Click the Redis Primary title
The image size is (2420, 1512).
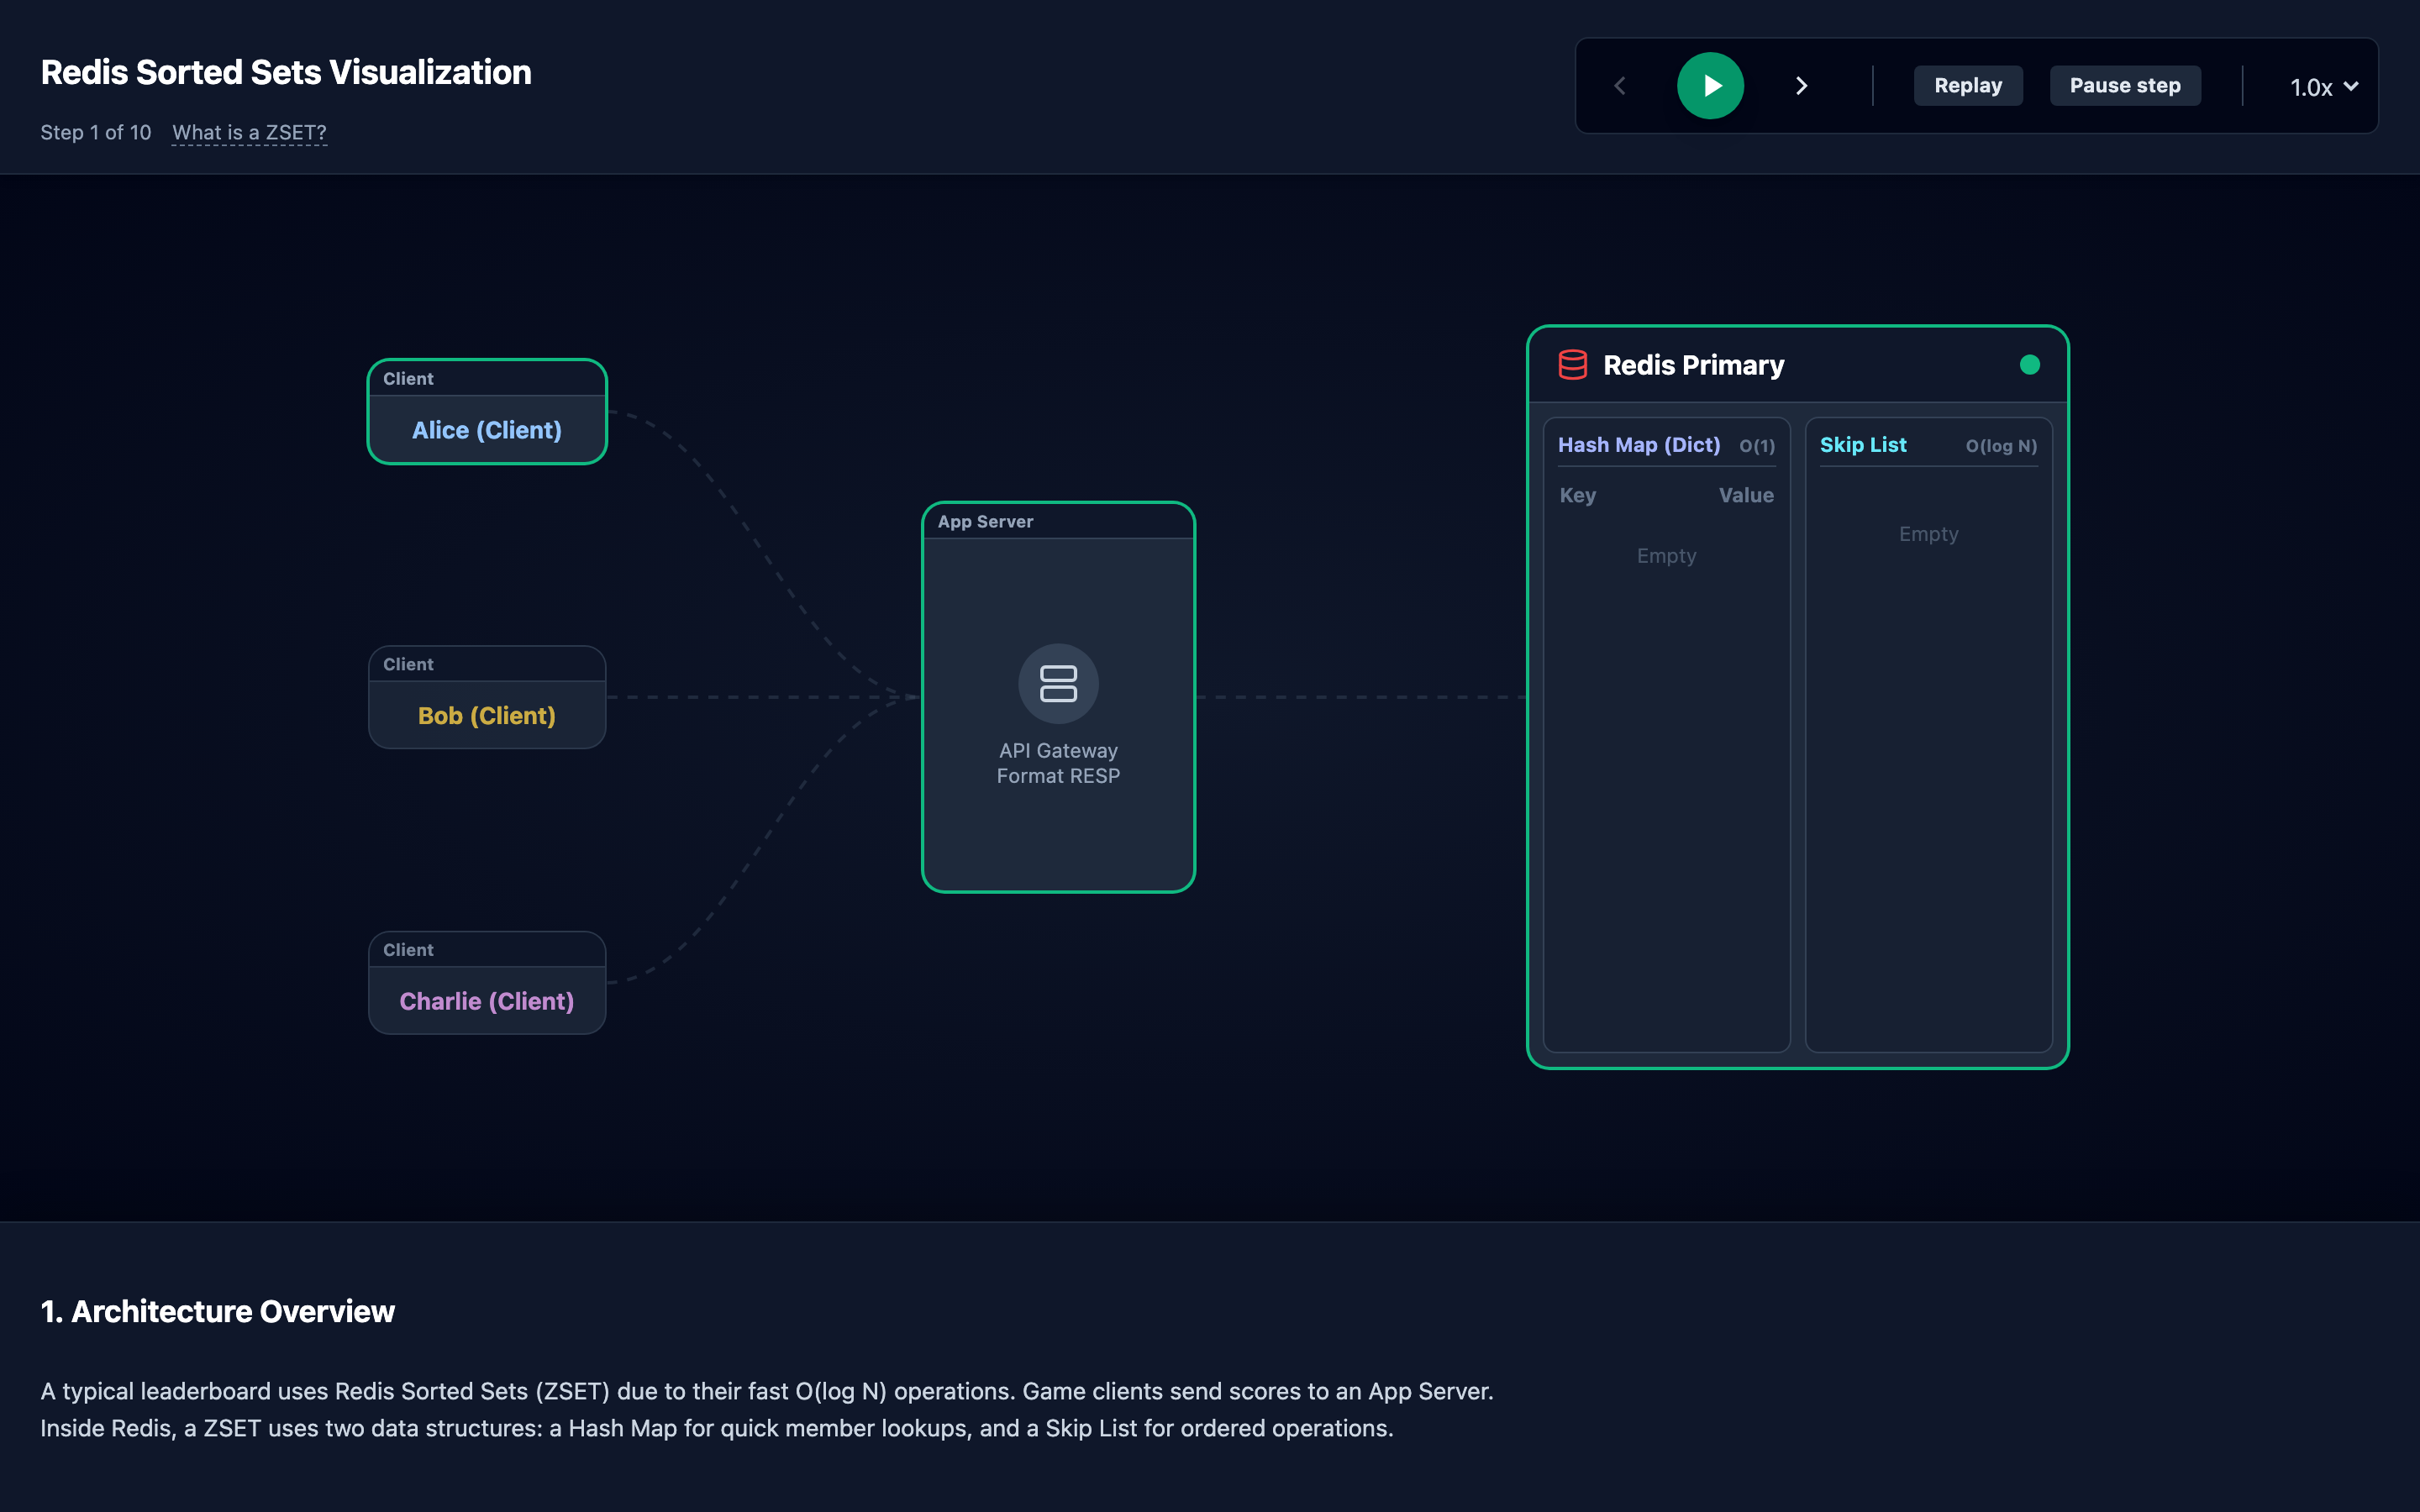(1693, 365)
